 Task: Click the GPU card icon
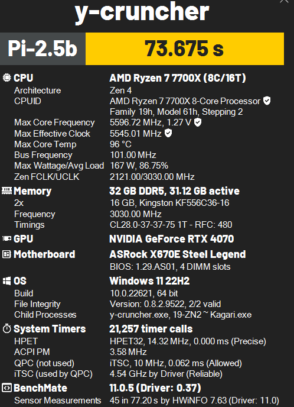tap(6, 238)
